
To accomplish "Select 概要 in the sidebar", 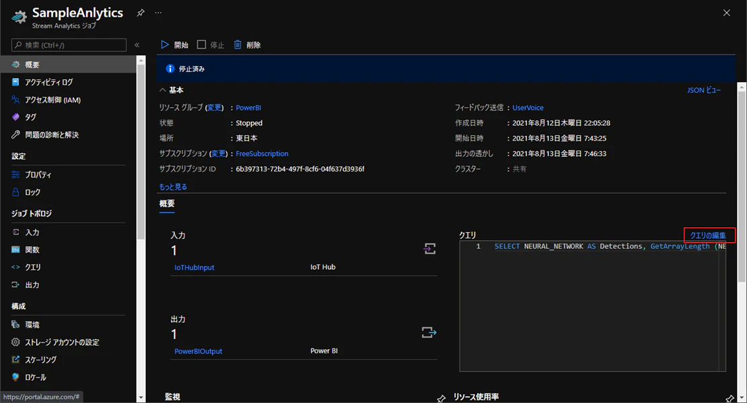I will click(x=68, y=65).
